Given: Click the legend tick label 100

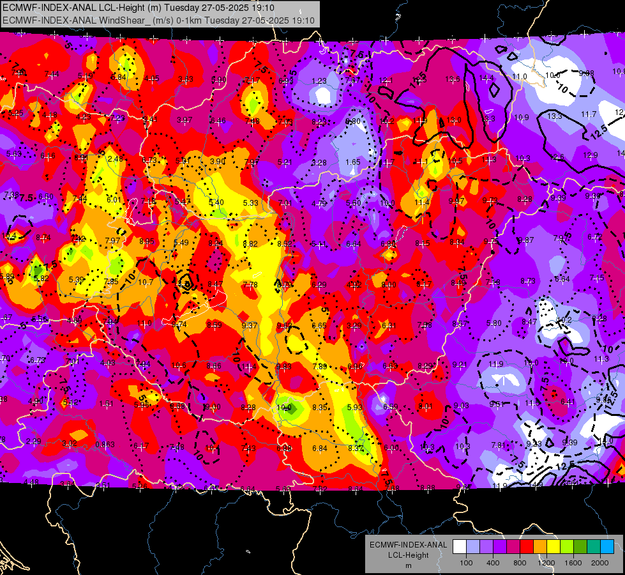Looking at the screenshot, I should pos(466,563).
